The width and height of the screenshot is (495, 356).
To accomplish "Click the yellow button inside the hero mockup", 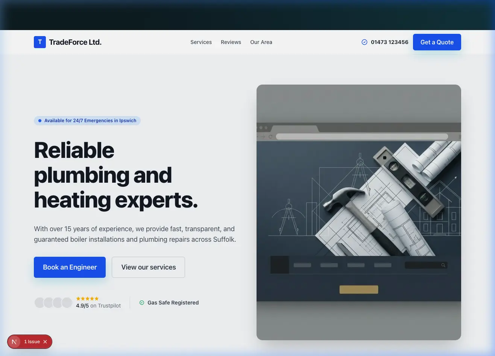I will 359,289.
